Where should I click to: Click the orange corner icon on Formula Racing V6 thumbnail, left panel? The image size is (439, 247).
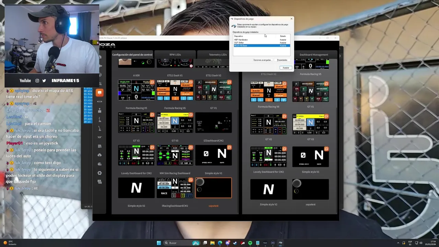[191, 82]
